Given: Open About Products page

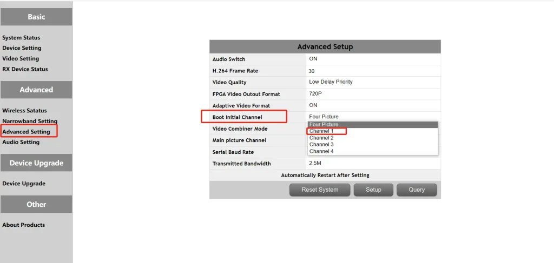Looking at the screenshot, I should [x=23, y=225].
